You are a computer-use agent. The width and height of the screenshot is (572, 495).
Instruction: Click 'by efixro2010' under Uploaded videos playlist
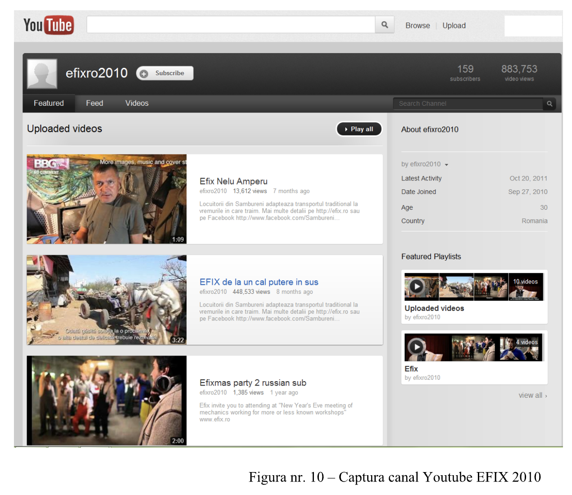tap(422, 317)
